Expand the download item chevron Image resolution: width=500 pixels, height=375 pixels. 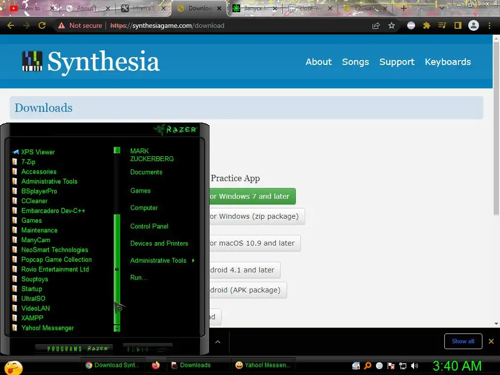[218, 342]
